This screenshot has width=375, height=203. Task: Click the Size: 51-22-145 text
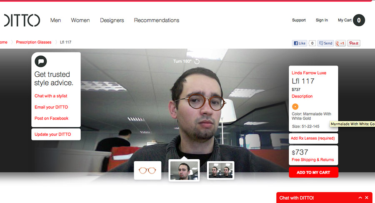click(306, 126)
